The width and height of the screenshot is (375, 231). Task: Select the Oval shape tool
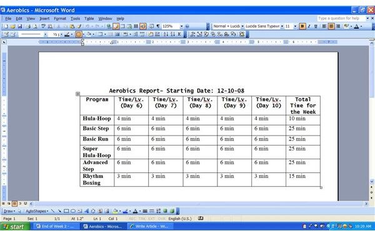point(73,211)
